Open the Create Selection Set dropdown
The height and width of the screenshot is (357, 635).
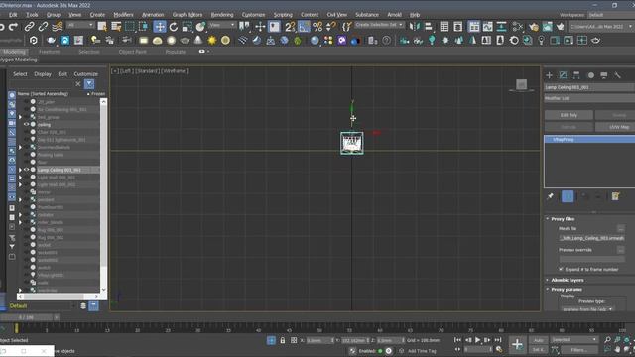(x=380, y=25)
